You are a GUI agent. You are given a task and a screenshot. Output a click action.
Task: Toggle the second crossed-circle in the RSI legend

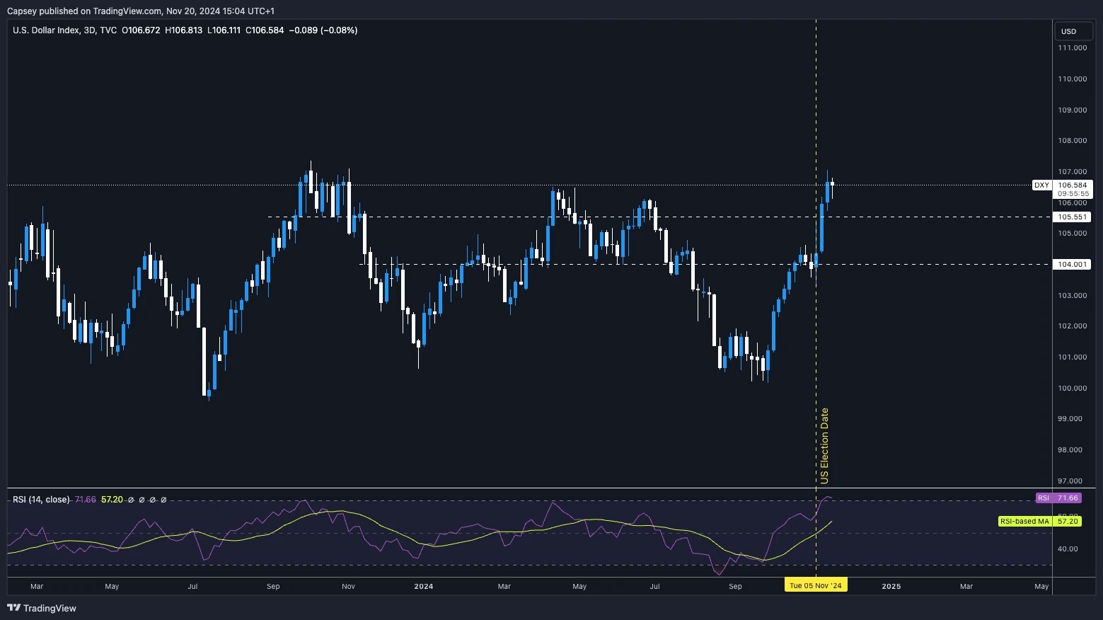(x=142, y=500)
